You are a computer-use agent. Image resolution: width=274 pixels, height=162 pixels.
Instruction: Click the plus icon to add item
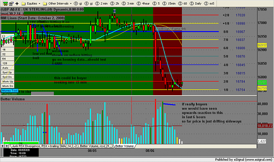coord(17,4)
